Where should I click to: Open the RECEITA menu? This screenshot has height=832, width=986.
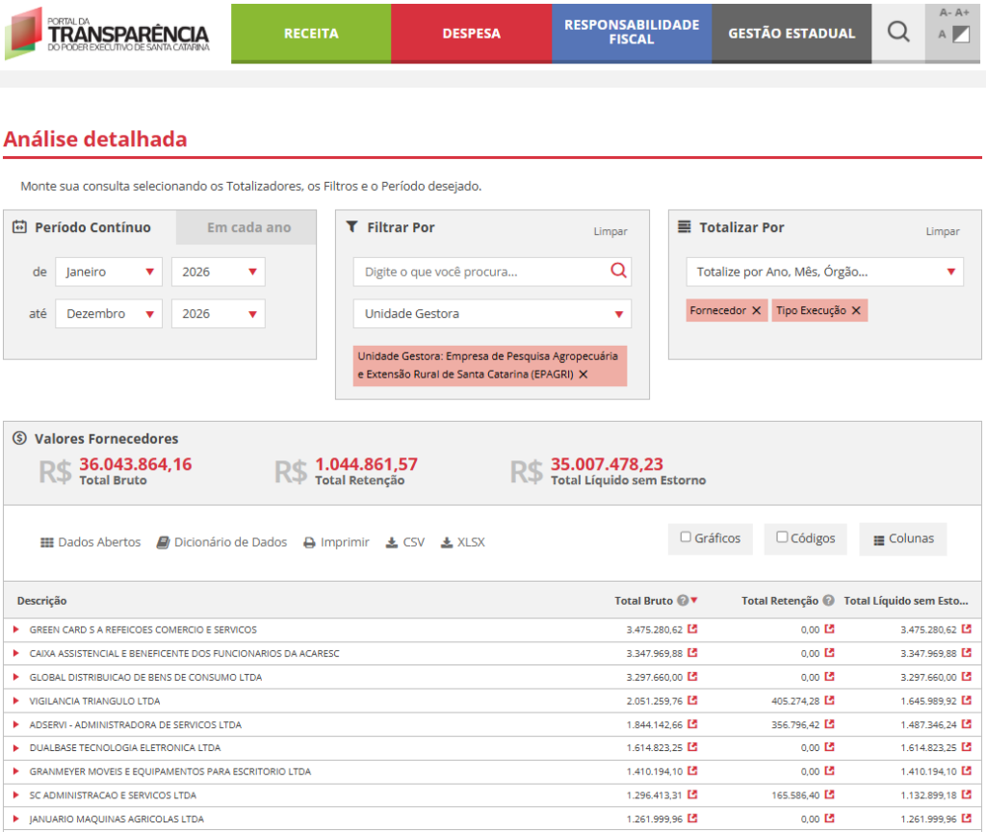click(x=311, y=33)
